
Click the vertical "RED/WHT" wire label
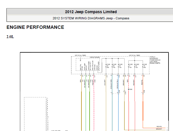coord(134,83)
